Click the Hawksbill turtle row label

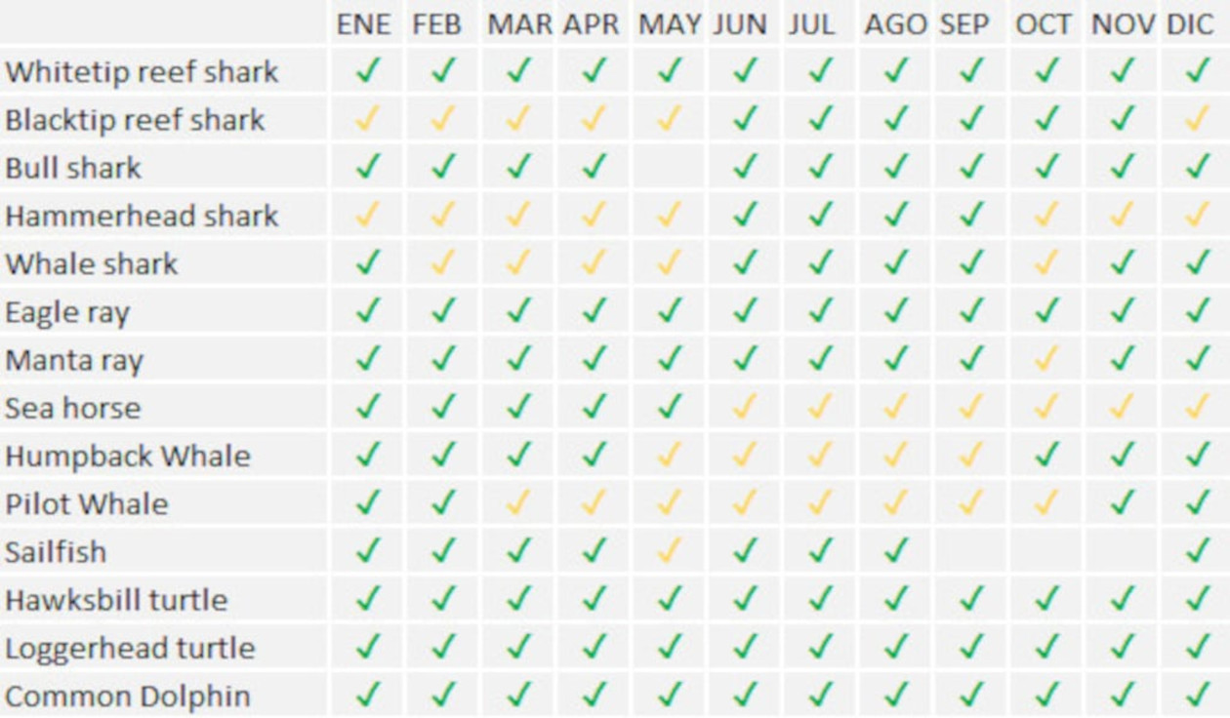(x=116, y=599)
